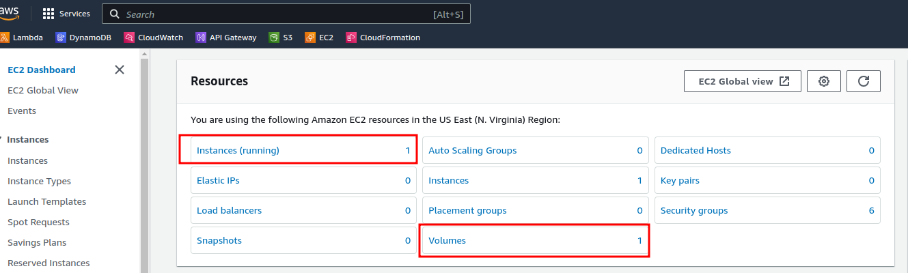Open the CloudWatch bookmark icon
This screenshot has width=908, height=273.
129,38
